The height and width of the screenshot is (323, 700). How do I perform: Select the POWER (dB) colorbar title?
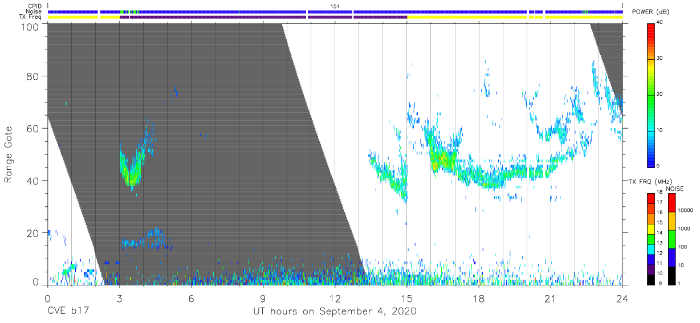coord(651,12)
